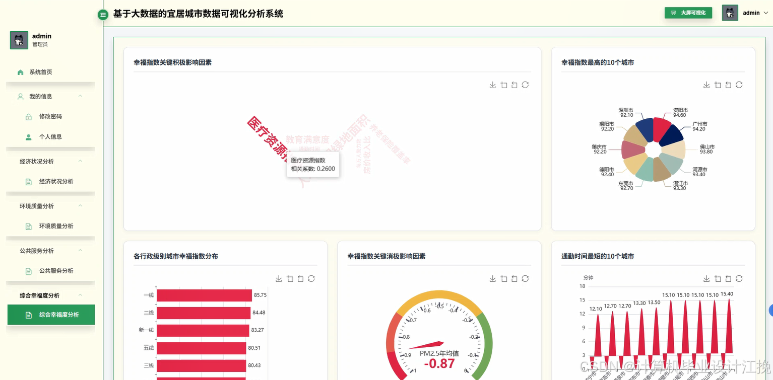Select the red 资阳市 pie slice
Screen dimensions: 773x380
coord(660,128)
